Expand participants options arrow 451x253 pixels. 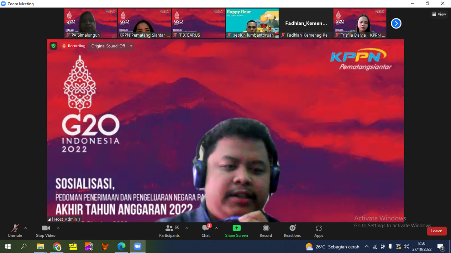187,228
